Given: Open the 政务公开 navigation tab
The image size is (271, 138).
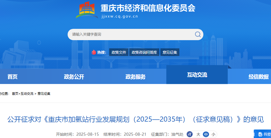Looking at the screenshot, I should pos(74,77).
